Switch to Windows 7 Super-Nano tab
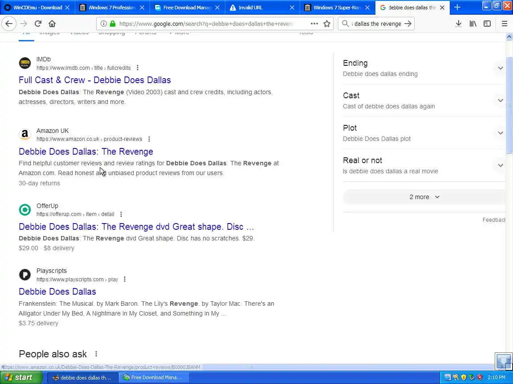Viewport: 513px width, 384px height. click(337, 8)
